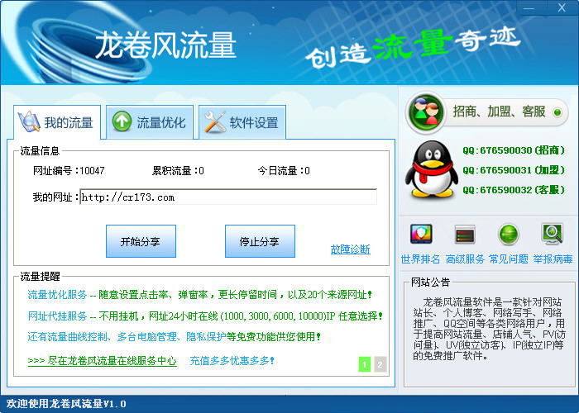Viewport: 579px width, 413px height.
Task: Click the 常见问题 text link
Action: click(509, 259)
